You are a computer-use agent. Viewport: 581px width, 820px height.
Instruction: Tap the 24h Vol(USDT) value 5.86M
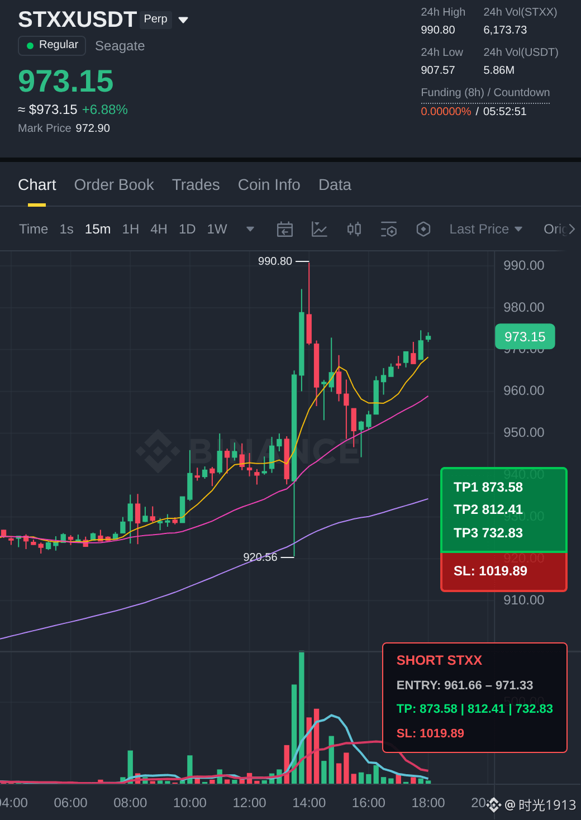coord(499,70)
